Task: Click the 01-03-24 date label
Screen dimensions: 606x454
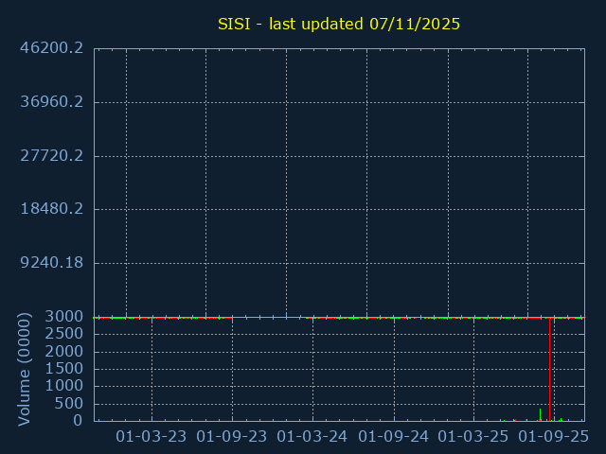Action: pyautogui.click(x=312, y=437)
